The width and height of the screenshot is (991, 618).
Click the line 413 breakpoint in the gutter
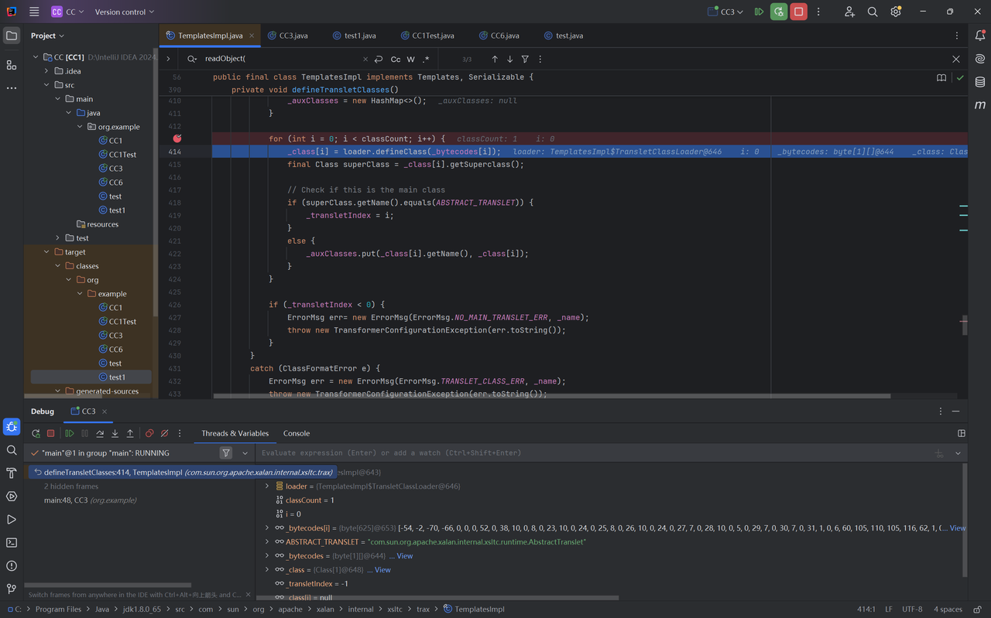[177, 138]
